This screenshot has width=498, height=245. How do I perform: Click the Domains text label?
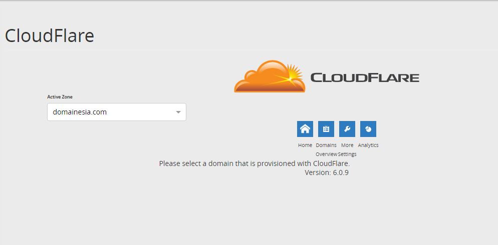pos(326,145)
